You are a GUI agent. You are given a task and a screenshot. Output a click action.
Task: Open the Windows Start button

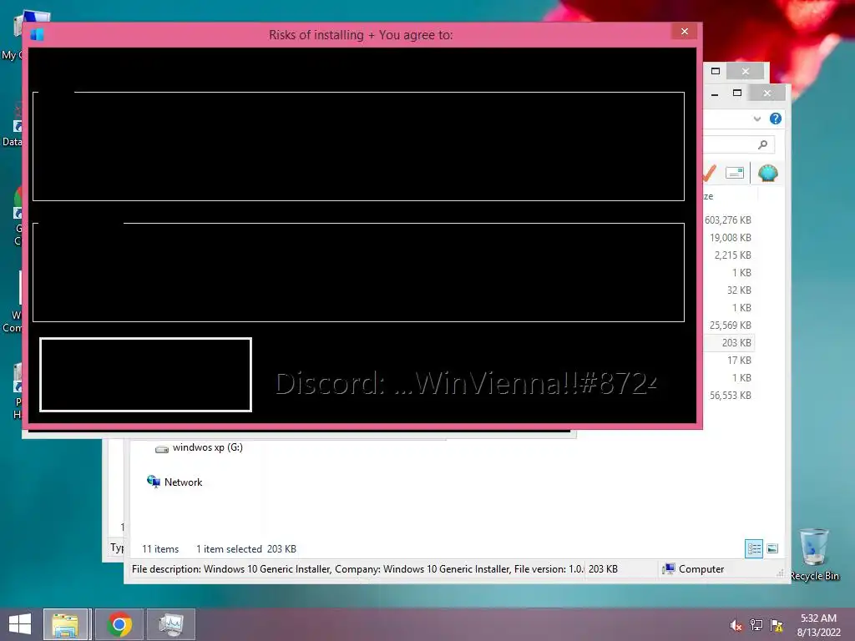[20, 624]
